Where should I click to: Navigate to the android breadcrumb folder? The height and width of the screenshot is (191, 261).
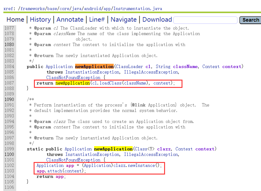click(93, 9)
